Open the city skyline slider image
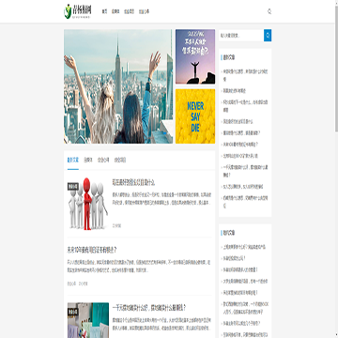The height and width of the screenshot is (338, 338). coord(118,86)
